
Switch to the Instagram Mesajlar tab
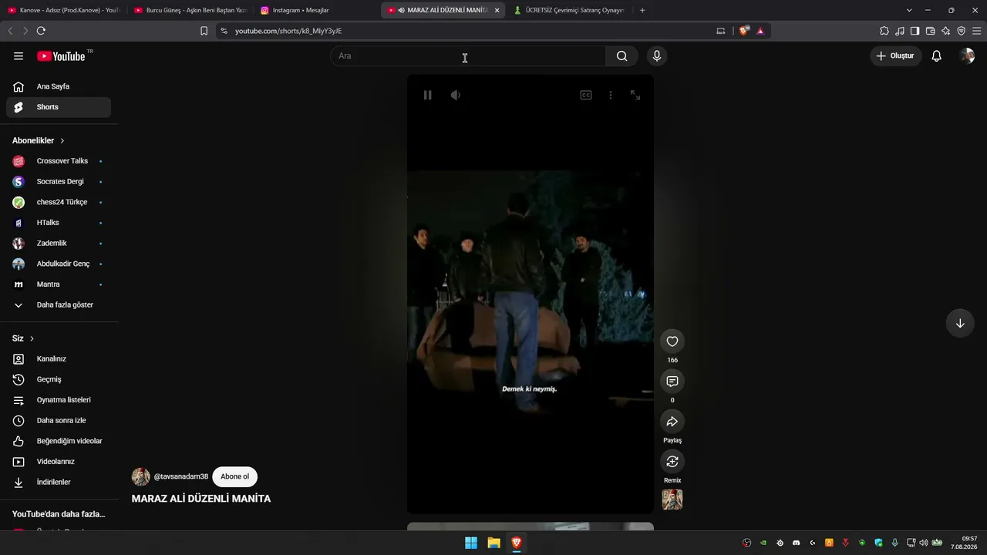[x=316, y=10]
